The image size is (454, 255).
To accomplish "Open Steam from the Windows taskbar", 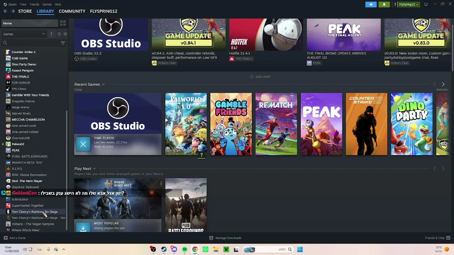I will pyautogui.click(x=164, y=250).
